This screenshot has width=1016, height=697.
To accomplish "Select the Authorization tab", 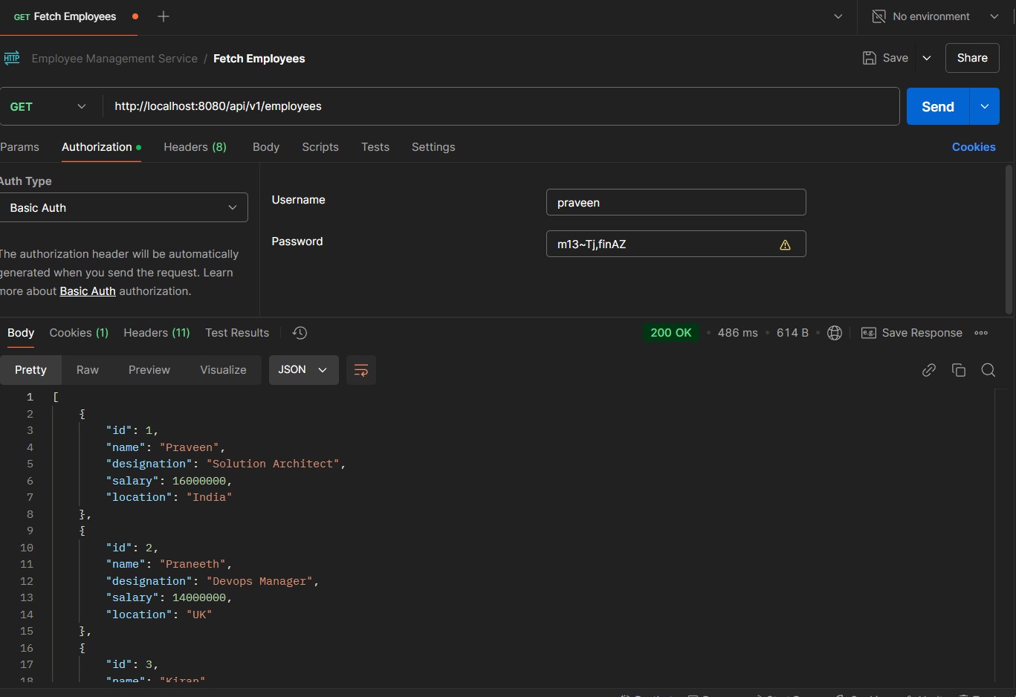I will 101,147.
